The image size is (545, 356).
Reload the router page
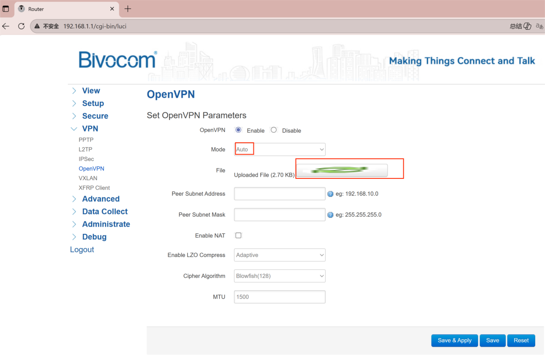pos(21,26)
